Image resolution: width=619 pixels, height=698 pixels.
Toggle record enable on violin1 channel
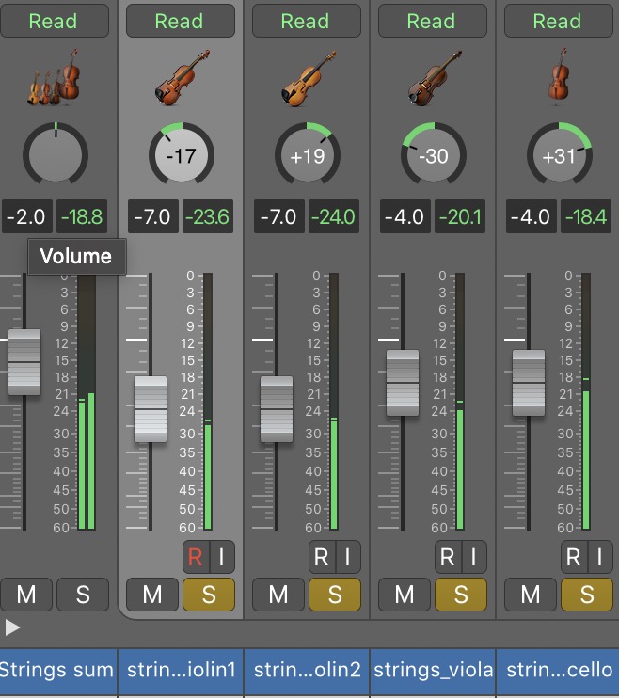tap(195, 557)
